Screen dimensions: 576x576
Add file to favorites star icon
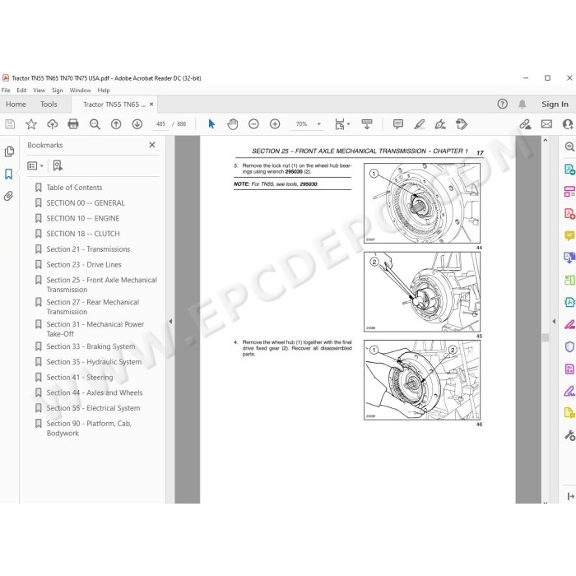pos(31,124)
